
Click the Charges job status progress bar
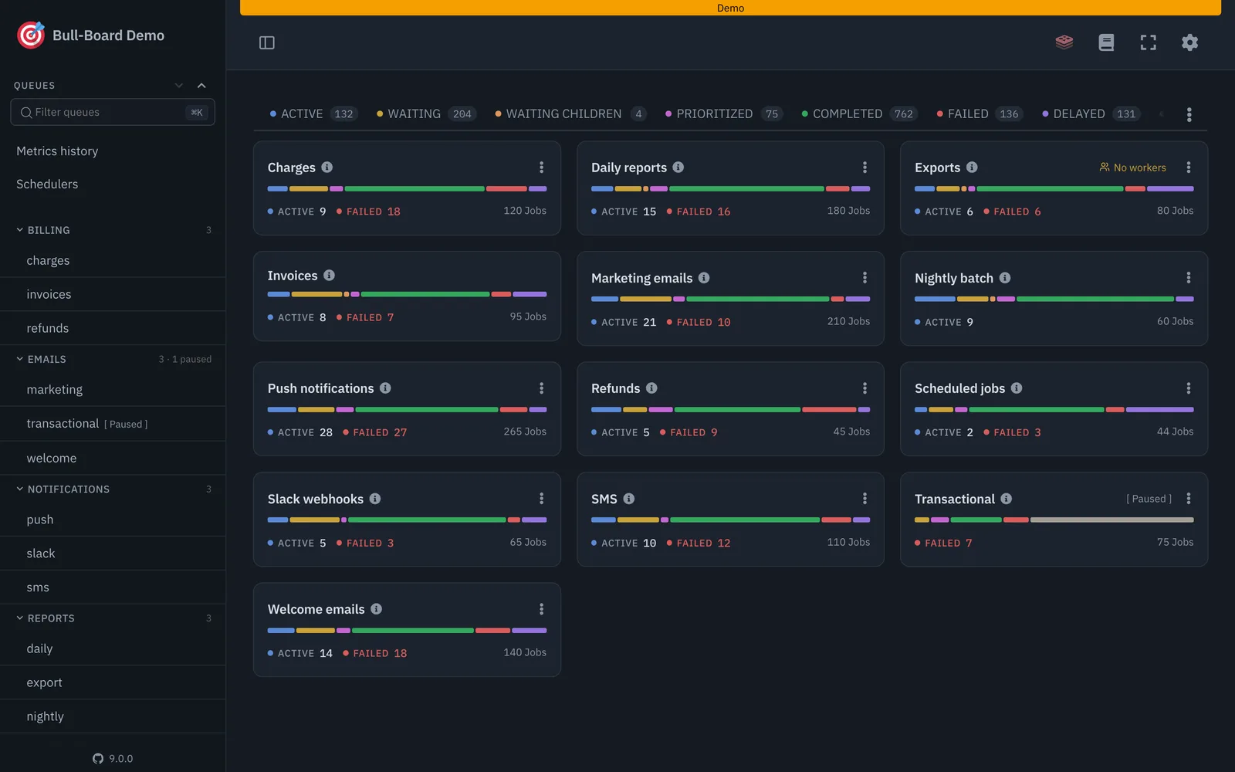[x=407, y=188]
